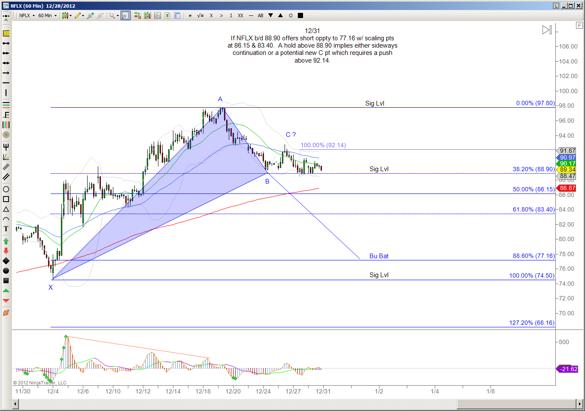Click the XX toolbar item
This screenshot has height=411, width=585.
240,15
